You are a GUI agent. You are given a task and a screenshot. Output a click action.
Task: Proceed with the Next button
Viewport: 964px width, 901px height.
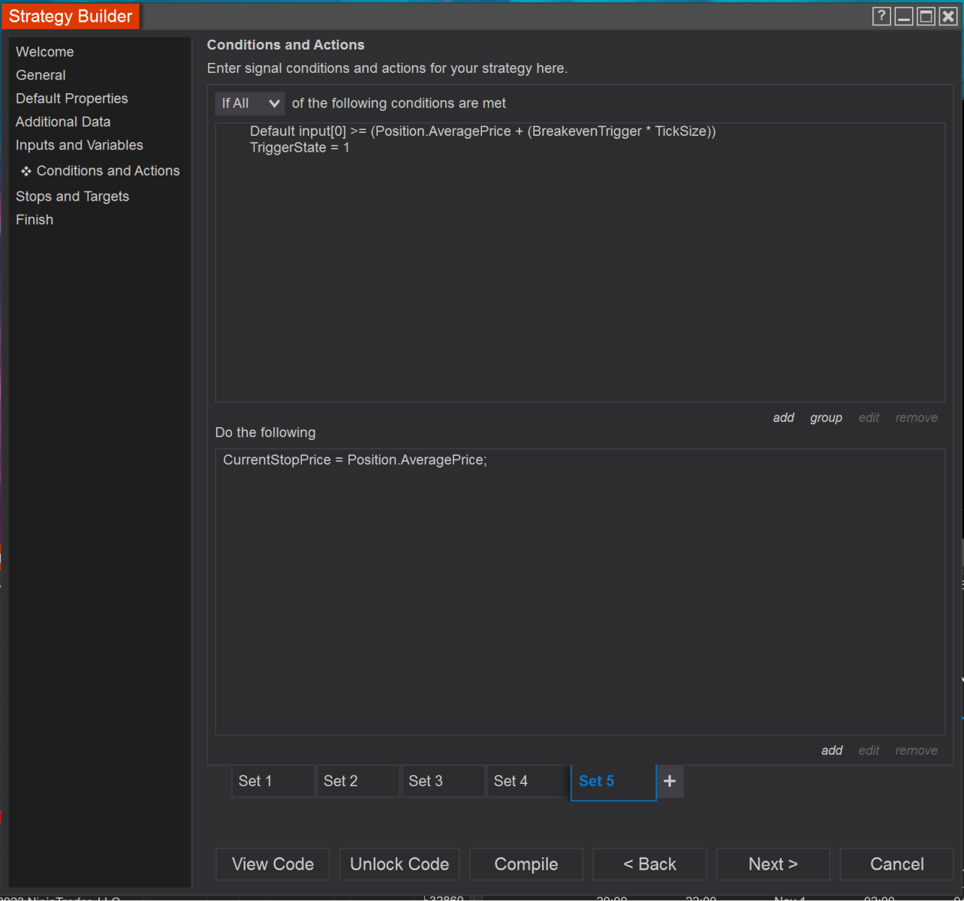[773, 864]
